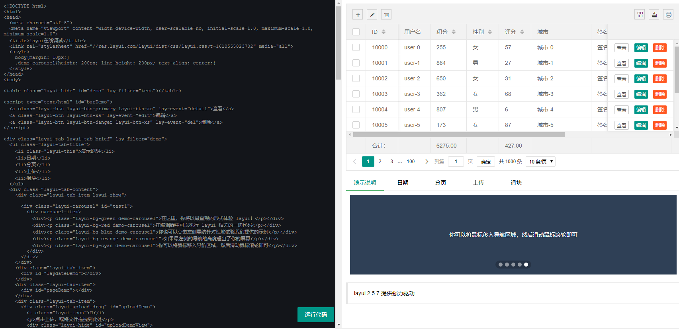Click 删除 for user-0 row
This screenshot has width=679, height=329.
pyautogui.click(x=660, y=48)
